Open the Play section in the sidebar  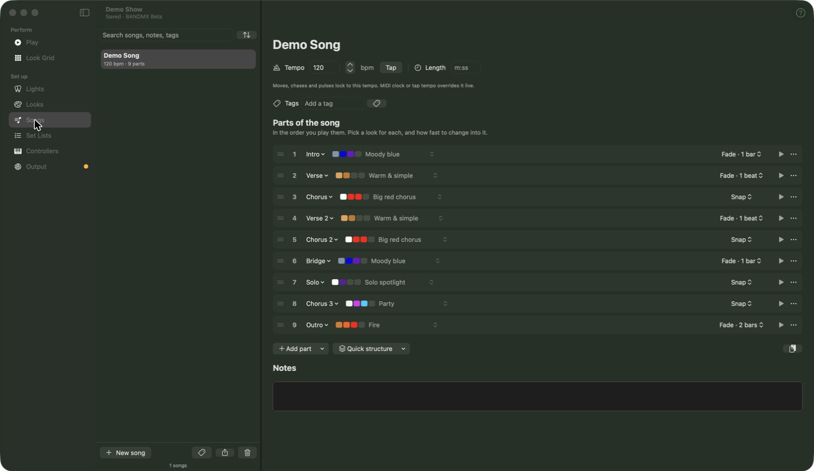click(50, 43)
